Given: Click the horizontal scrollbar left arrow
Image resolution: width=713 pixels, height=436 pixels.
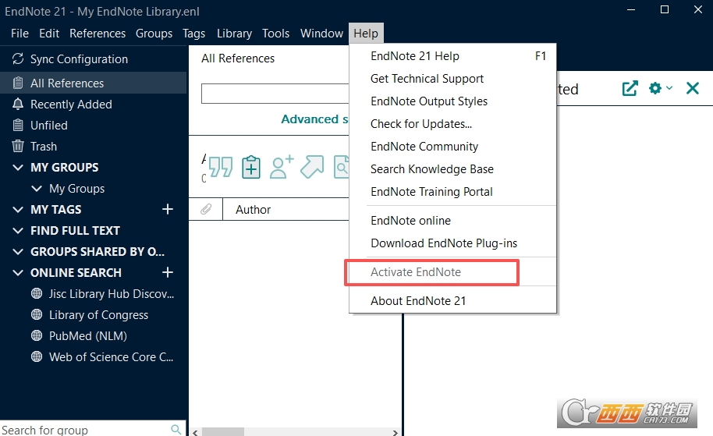Looking at the screenshot, I should coord(196,432).
